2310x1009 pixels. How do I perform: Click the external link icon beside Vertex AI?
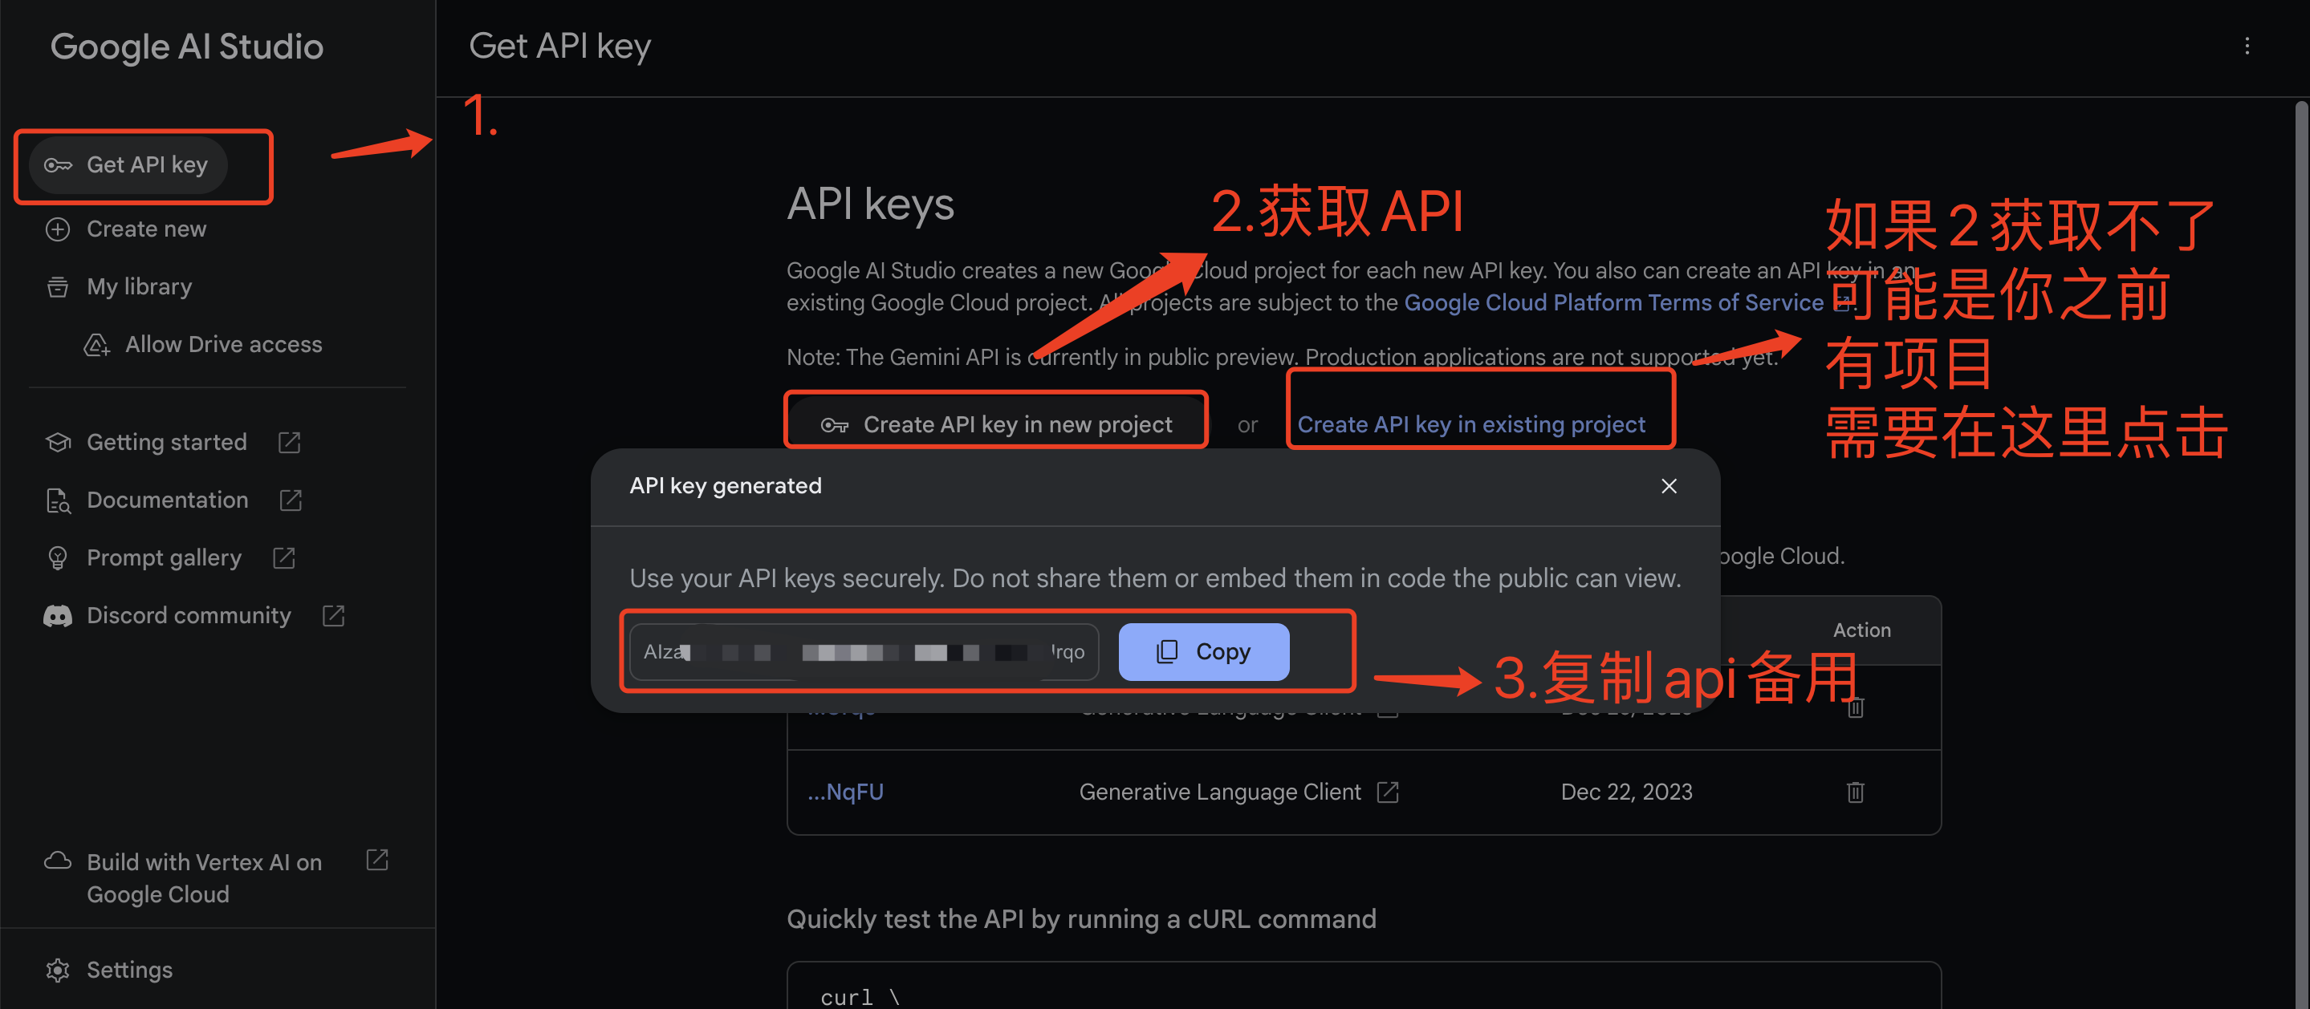coord(377,861)
